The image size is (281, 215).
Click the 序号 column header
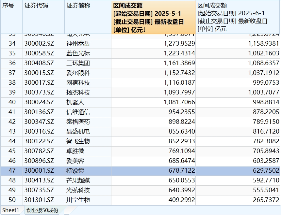click(11, 17)
